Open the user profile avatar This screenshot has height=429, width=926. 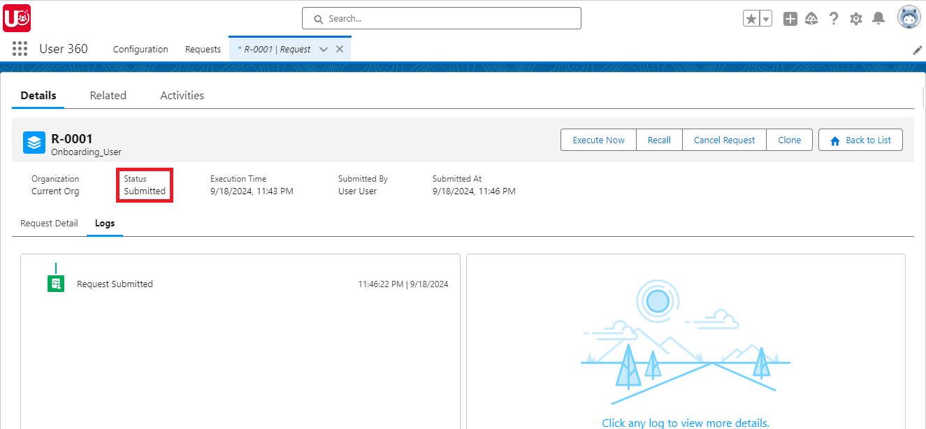[x=909, y=18]
